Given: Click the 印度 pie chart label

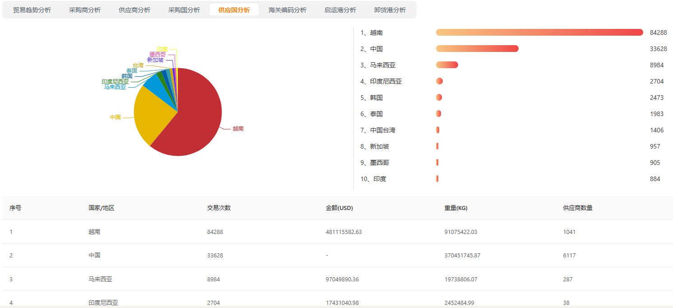Looking at the screenshot, I should [162, 49].
